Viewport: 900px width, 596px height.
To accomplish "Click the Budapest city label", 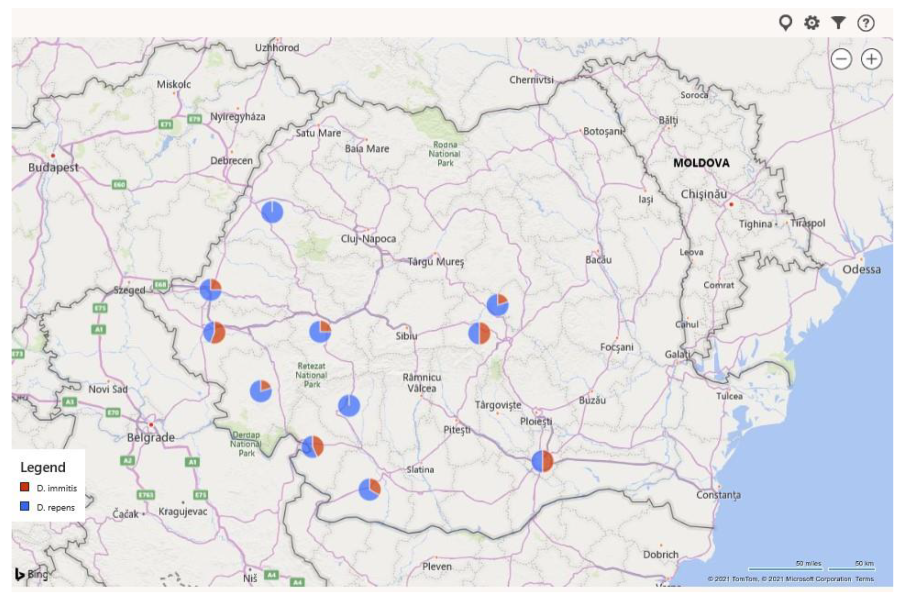I will 53,167.
